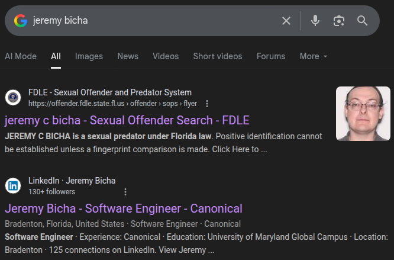Open search by image camera icon
Viewport: 394px width, 260px height.
tap(339, 21)
